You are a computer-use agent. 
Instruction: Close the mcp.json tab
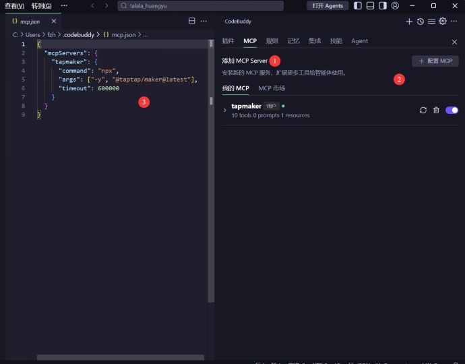click(54, 22)
